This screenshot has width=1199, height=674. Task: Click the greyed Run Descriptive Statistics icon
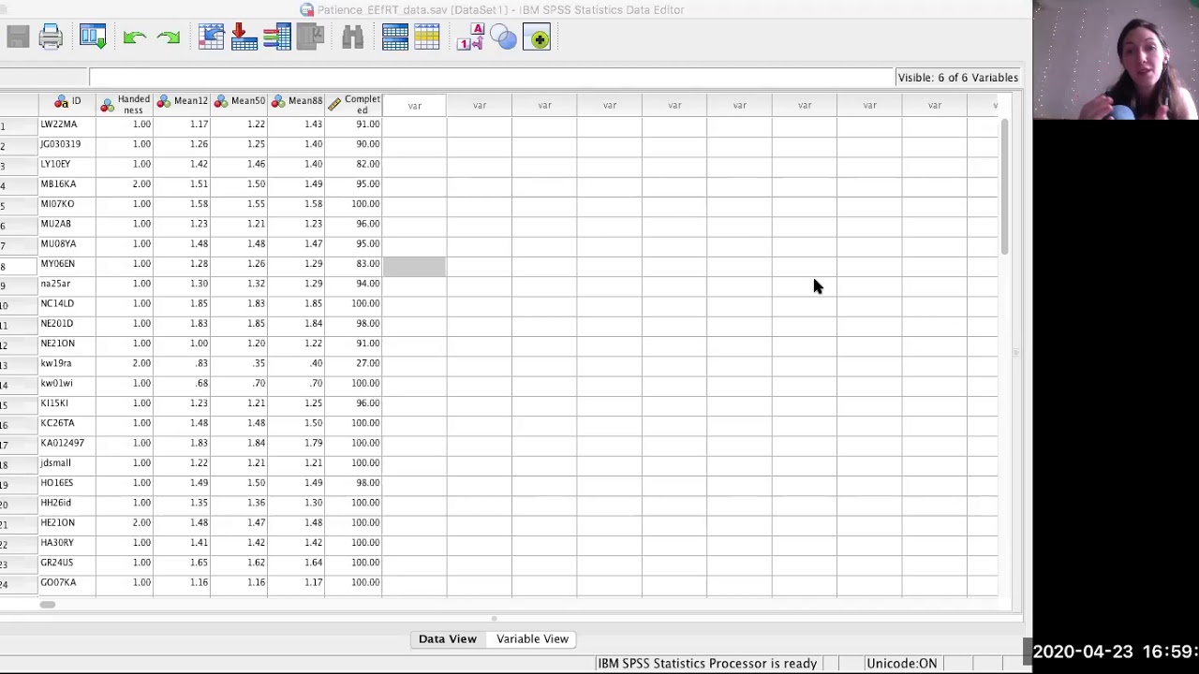[310, 37]
